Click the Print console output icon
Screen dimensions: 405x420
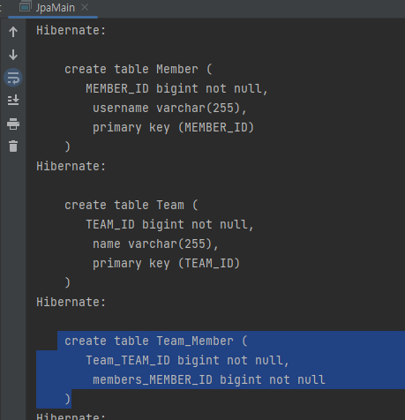click(x=13, y=124)
